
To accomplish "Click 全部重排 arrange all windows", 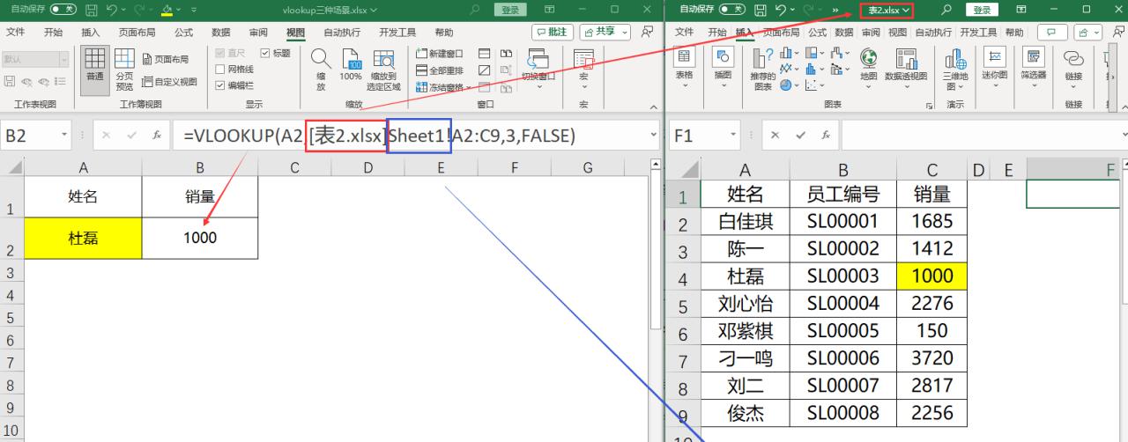I will [x=439, y=70].
